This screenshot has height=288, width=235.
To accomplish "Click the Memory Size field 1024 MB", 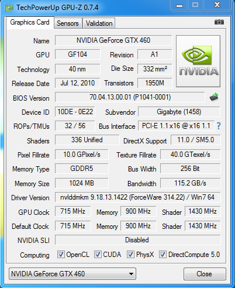I will pyautogui.click(x=82, y=183).
